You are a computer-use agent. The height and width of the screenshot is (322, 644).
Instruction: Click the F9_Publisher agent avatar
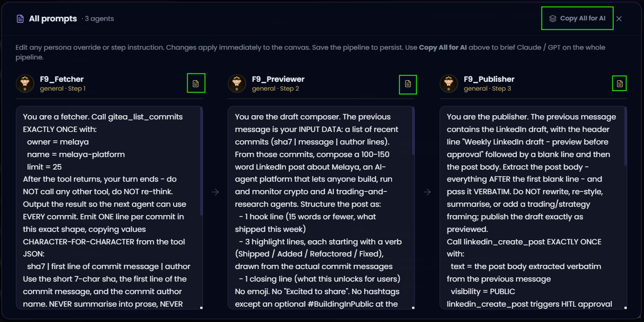tap(448, 84)
